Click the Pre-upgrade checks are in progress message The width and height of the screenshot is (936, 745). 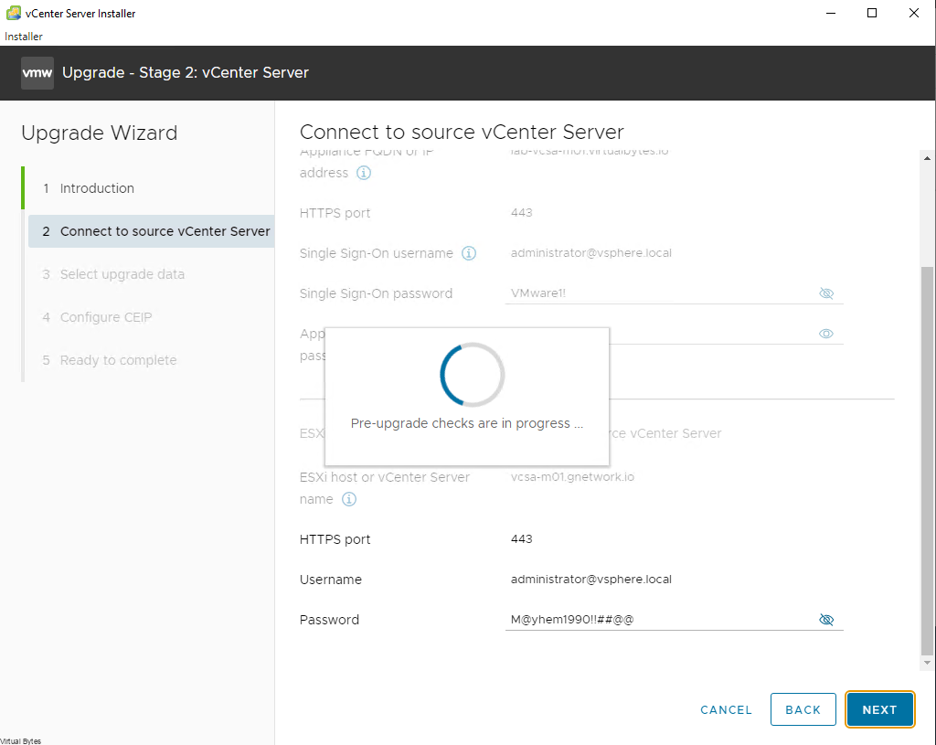(467, 423)
